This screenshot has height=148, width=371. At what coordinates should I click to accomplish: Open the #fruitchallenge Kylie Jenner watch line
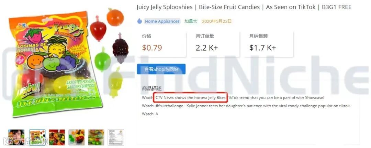(x=246, y=106)
